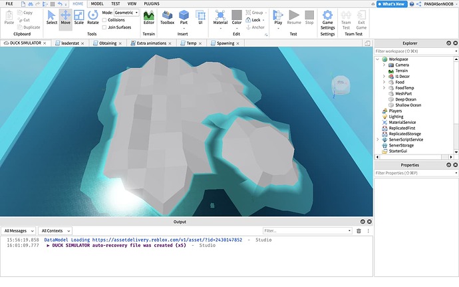Expand the I1 Decor tree node
This screenshot has height=287, width=459.
384,77
